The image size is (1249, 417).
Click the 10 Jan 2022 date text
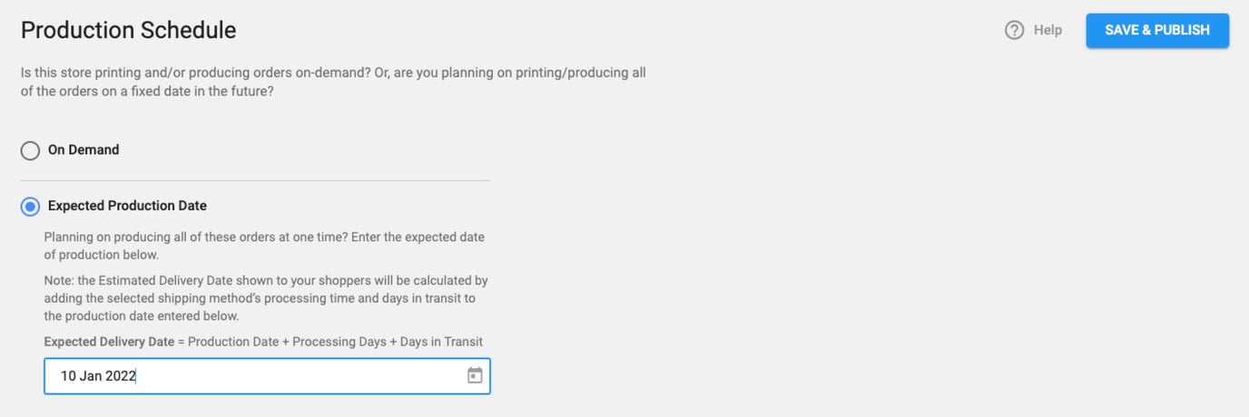[98, 375]
